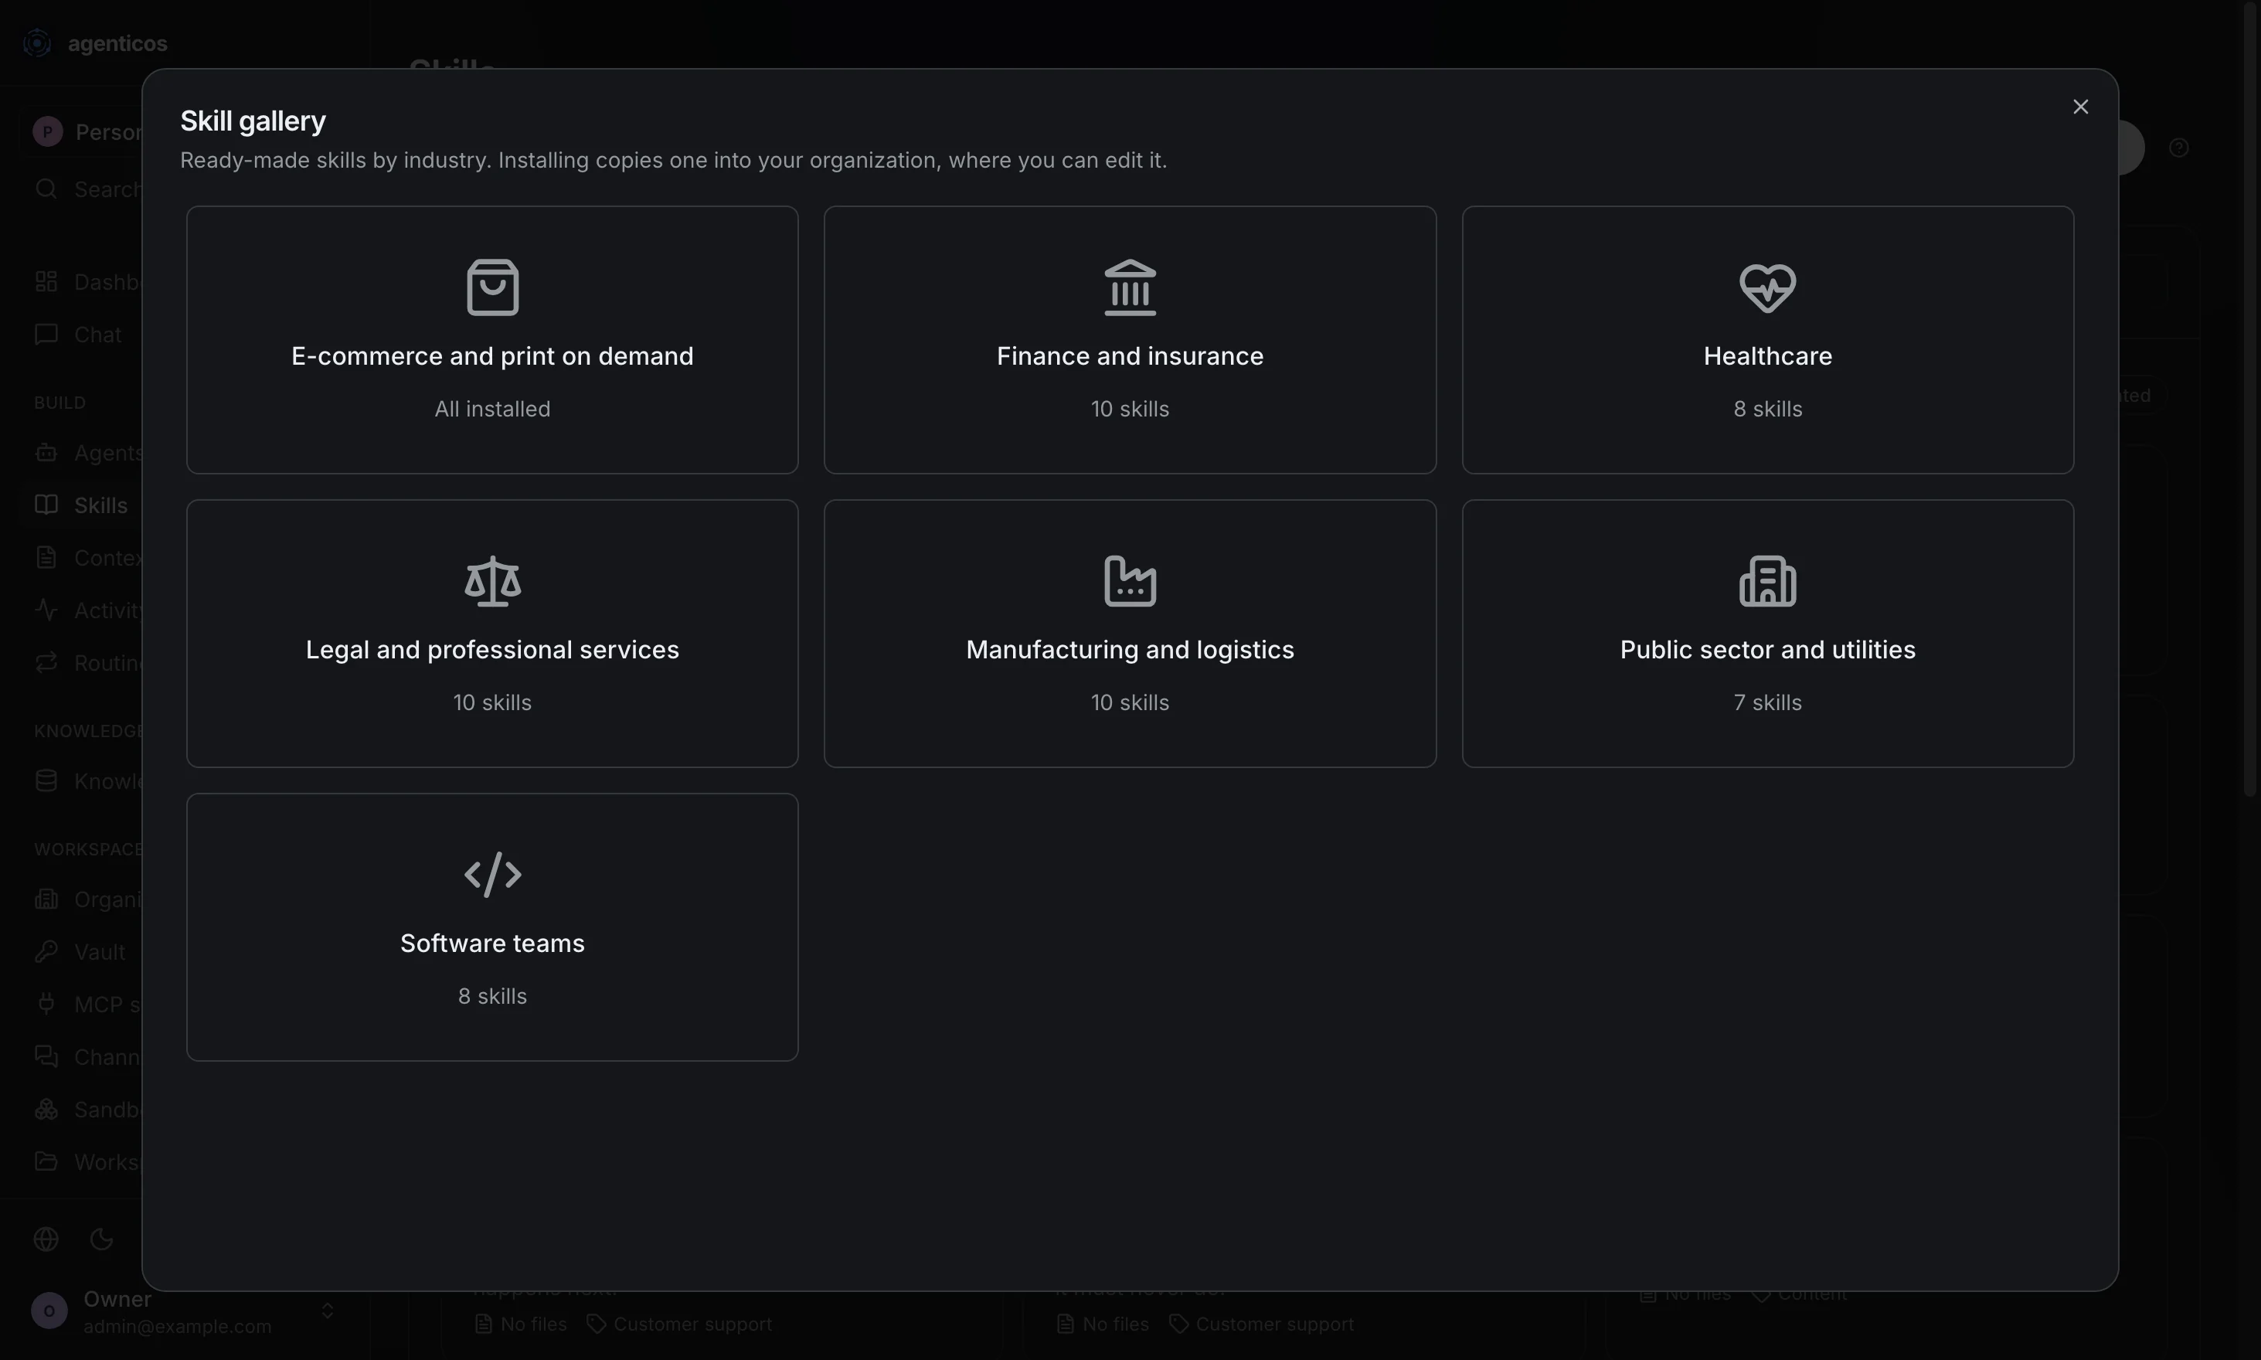The height and width of the screenshot is (1360, 2261).
Task: Toggle the theme with the moon icon
Action: [102, 1239]
